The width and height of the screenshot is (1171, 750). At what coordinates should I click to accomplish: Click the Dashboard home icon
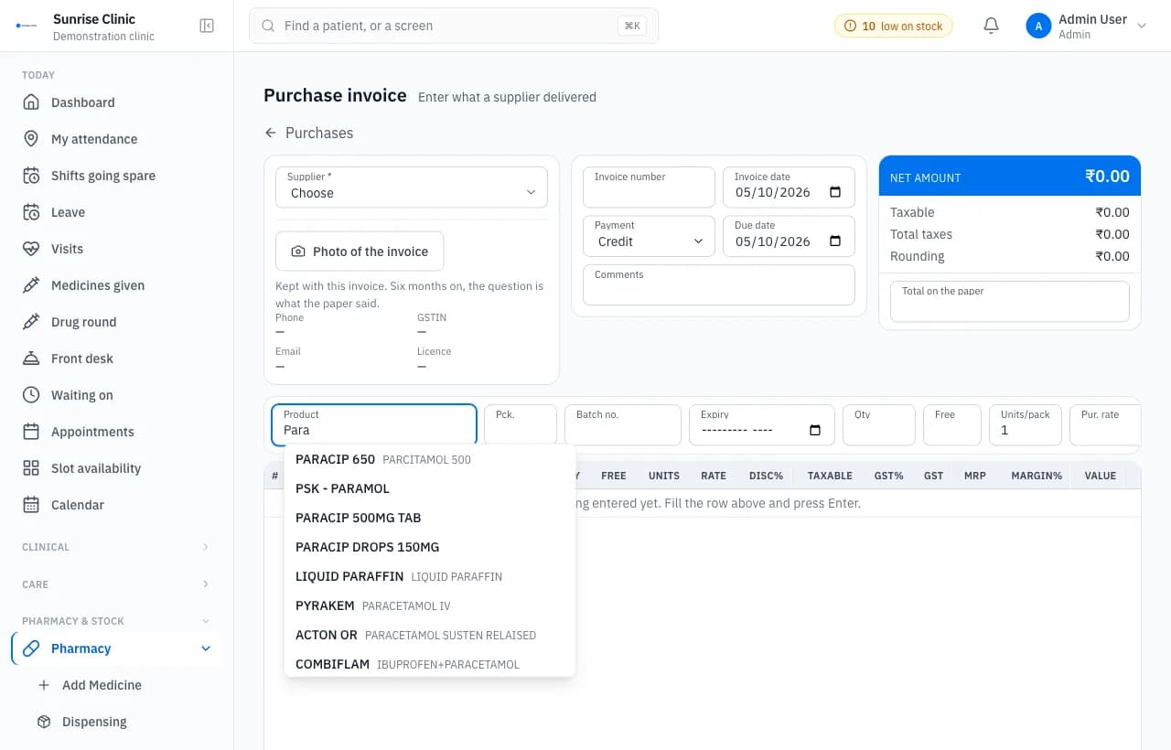coord(31,102)
